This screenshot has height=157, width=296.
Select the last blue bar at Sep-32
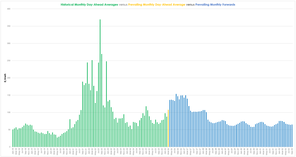point(292,136)
